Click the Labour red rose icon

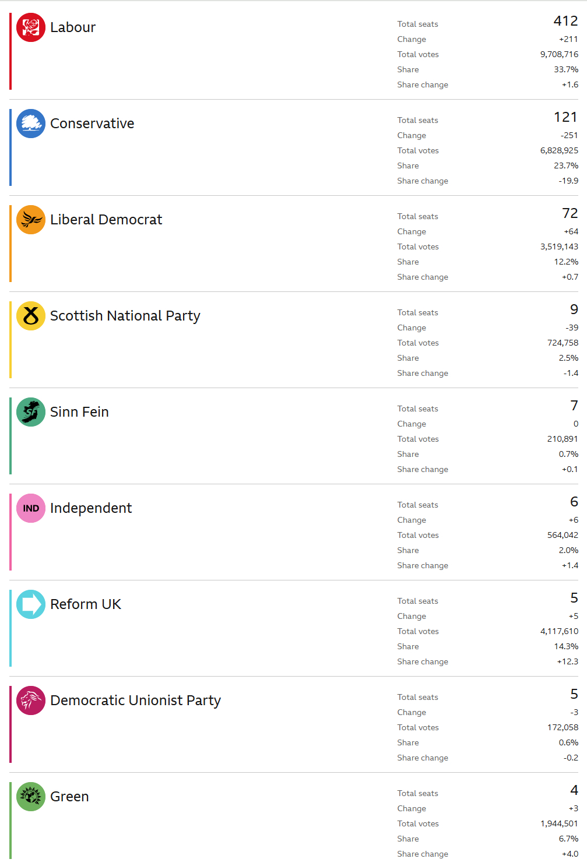pos(31,27)
